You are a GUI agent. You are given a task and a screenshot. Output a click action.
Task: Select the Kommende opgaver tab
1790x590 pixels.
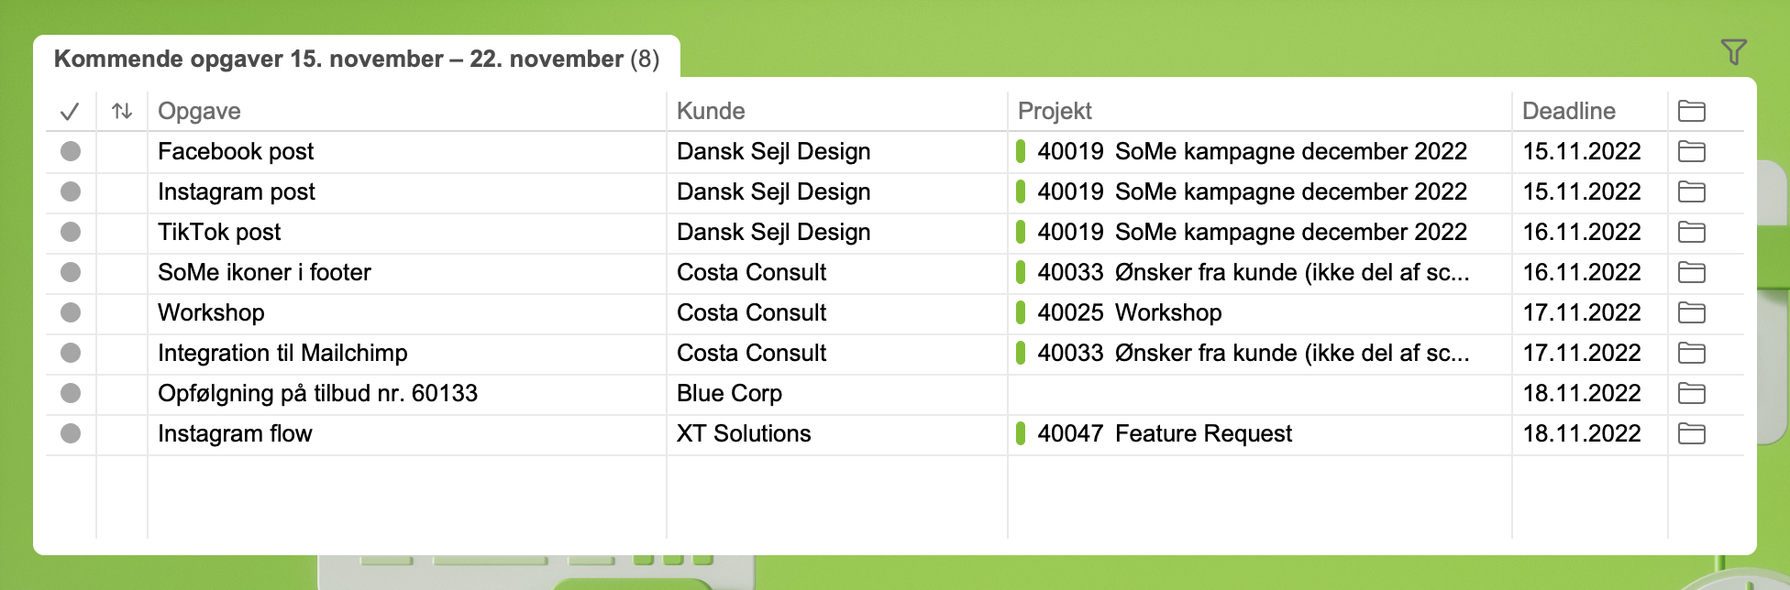[x=356, y=59]
